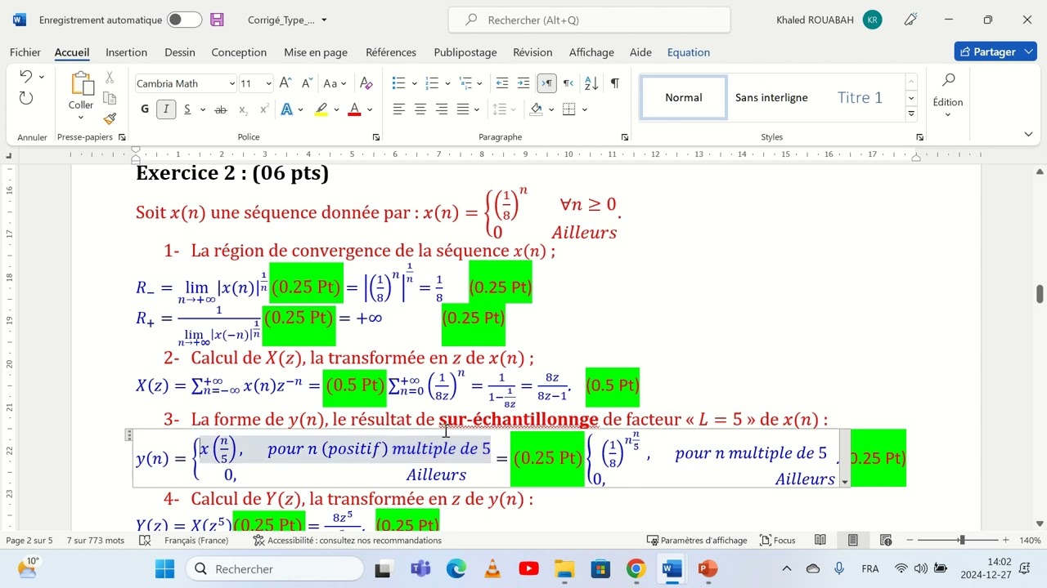Open the Édition search tool

click(948, 91)
